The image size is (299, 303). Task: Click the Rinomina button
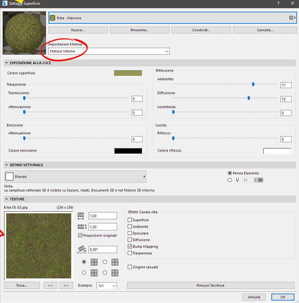click(x=140, y=30)
